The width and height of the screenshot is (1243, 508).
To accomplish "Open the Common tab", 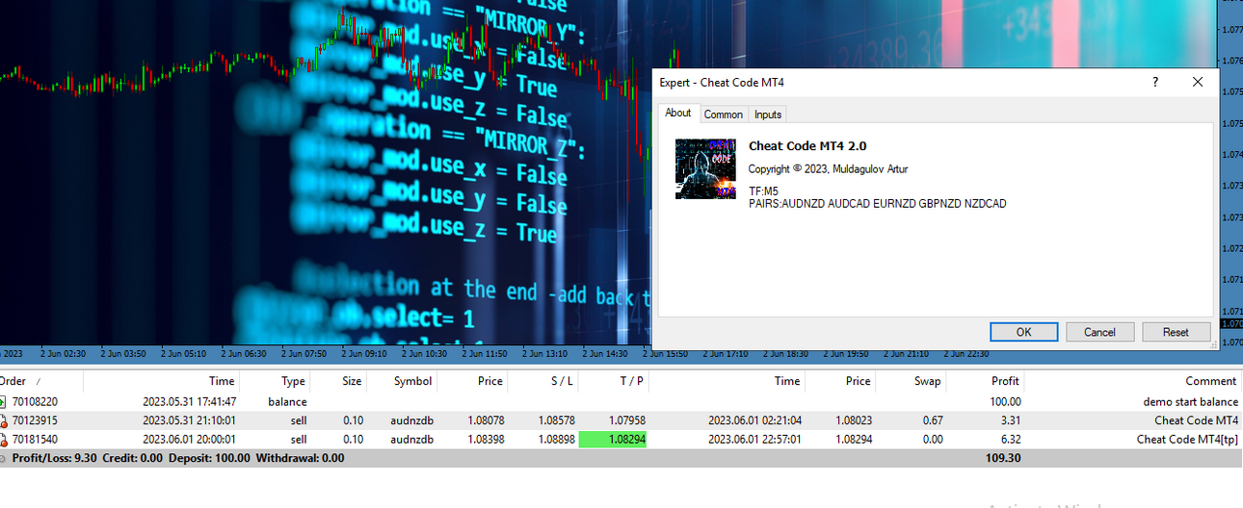I will point(723,114).
